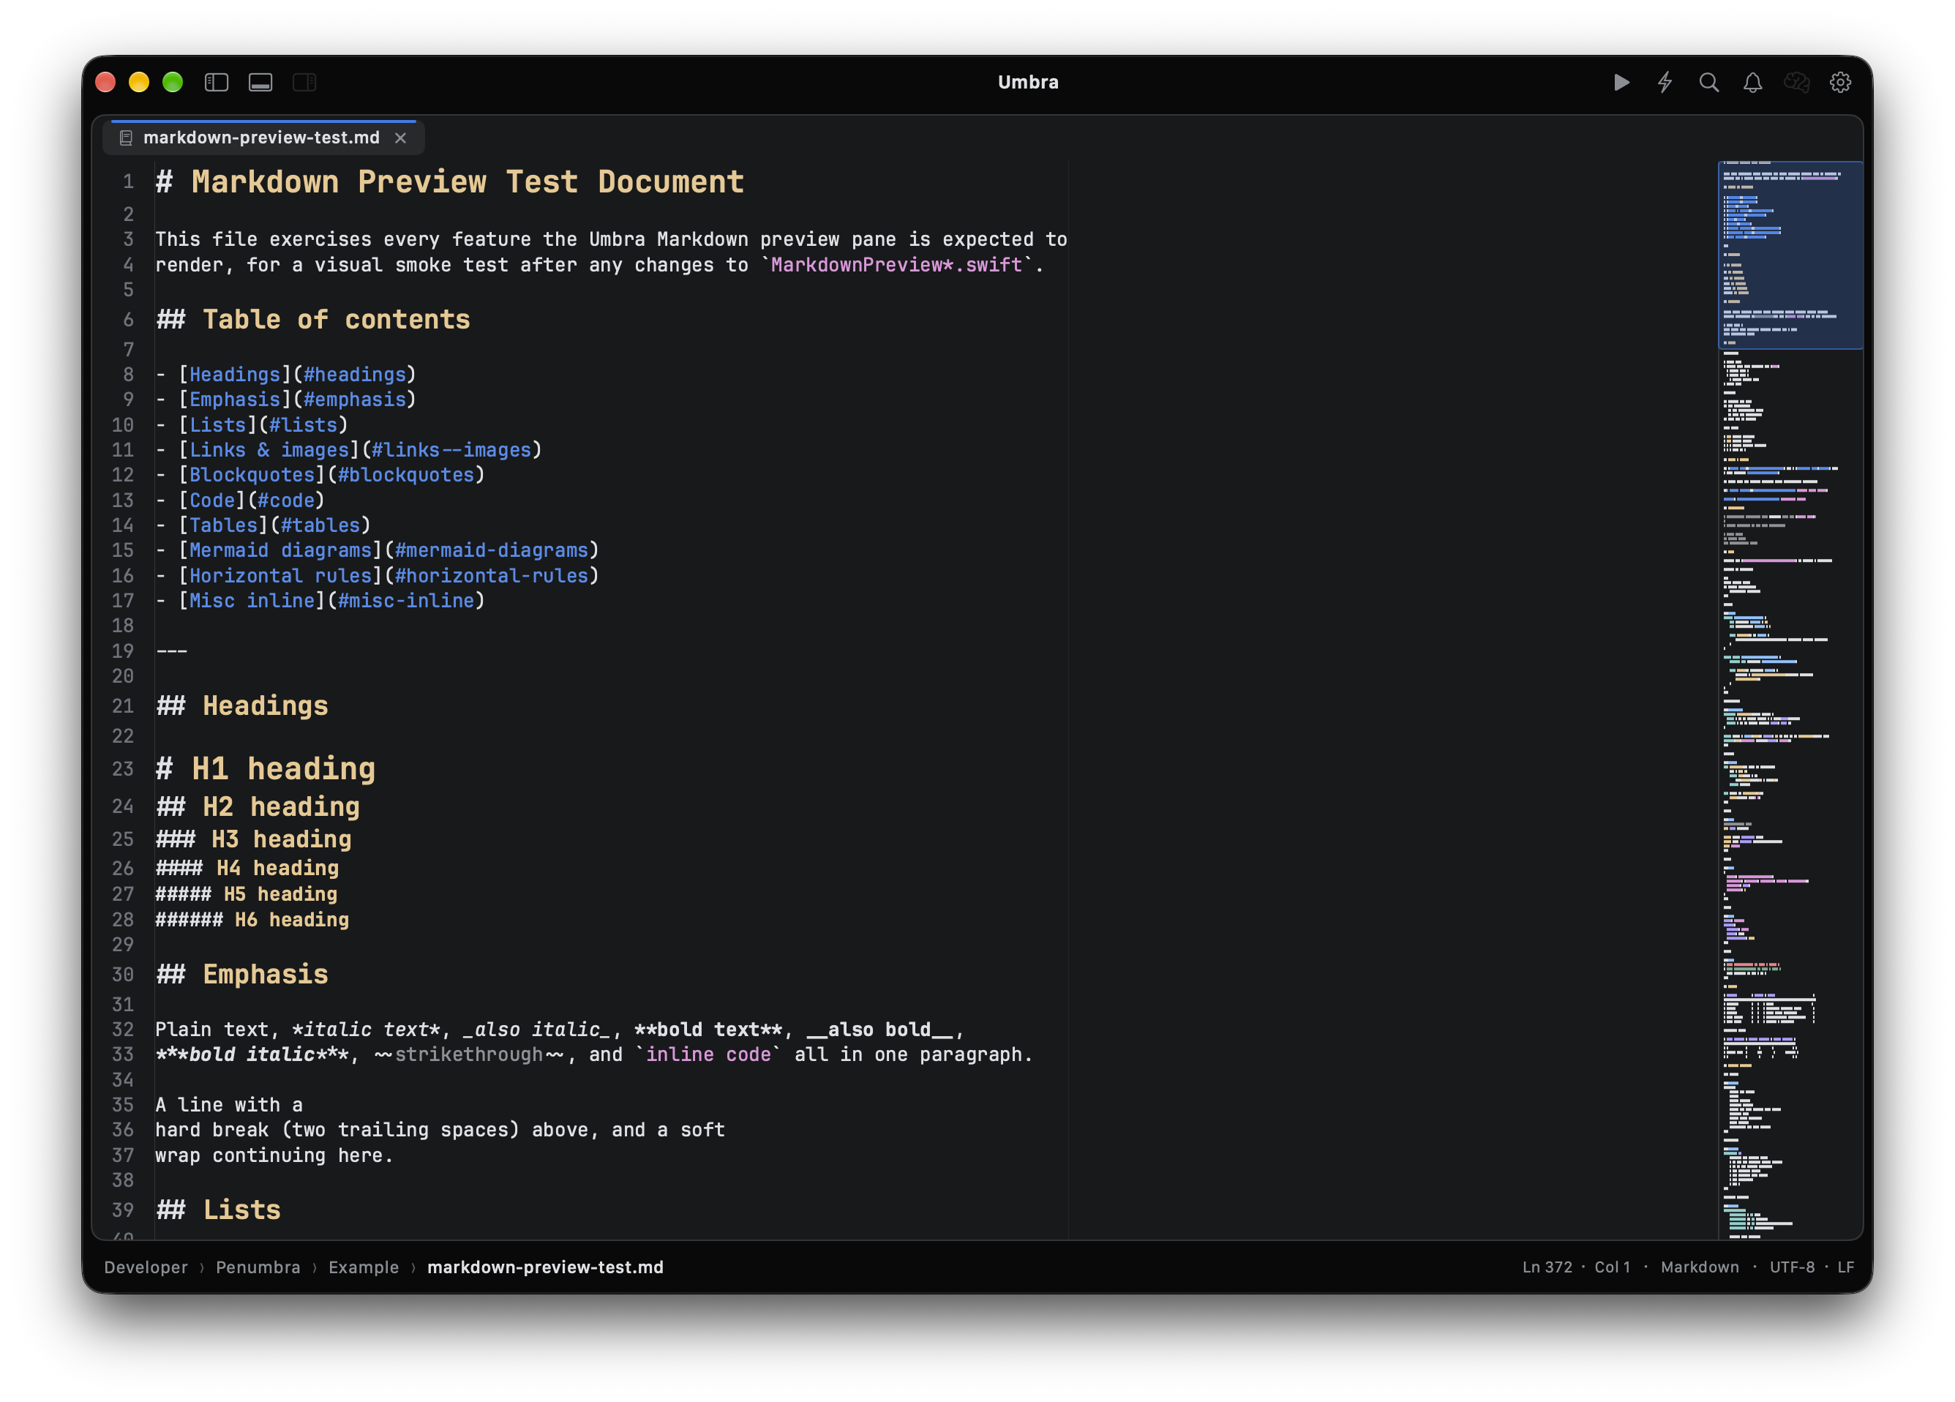The width and height of the screenshot is (1955, 1402).
Task: Click Col 1 column indicator
Action: click(1612, 1267)
